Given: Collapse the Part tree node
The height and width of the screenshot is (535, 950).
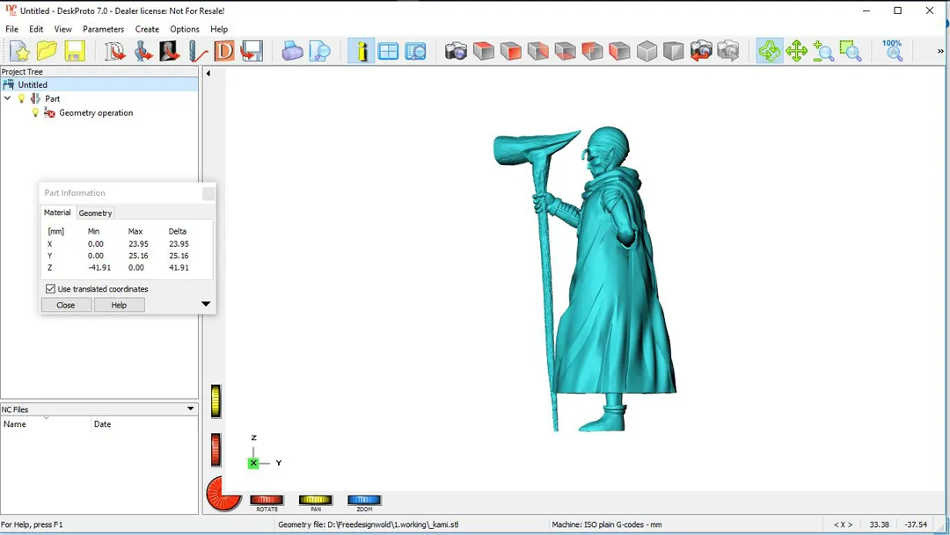Looking at the screenshot, I should click(8, 99).
